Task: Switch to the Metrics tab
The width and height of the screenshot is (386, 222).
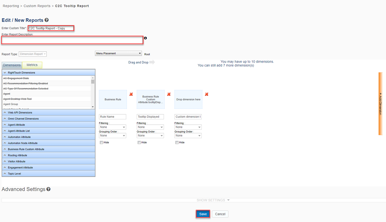Action: [32, 65]
